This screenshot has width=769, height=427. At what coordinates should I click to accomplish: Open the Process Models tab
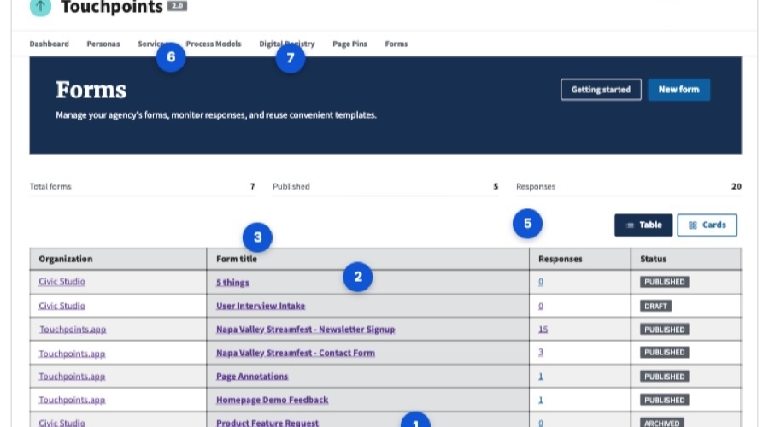(x=214, y=44)
